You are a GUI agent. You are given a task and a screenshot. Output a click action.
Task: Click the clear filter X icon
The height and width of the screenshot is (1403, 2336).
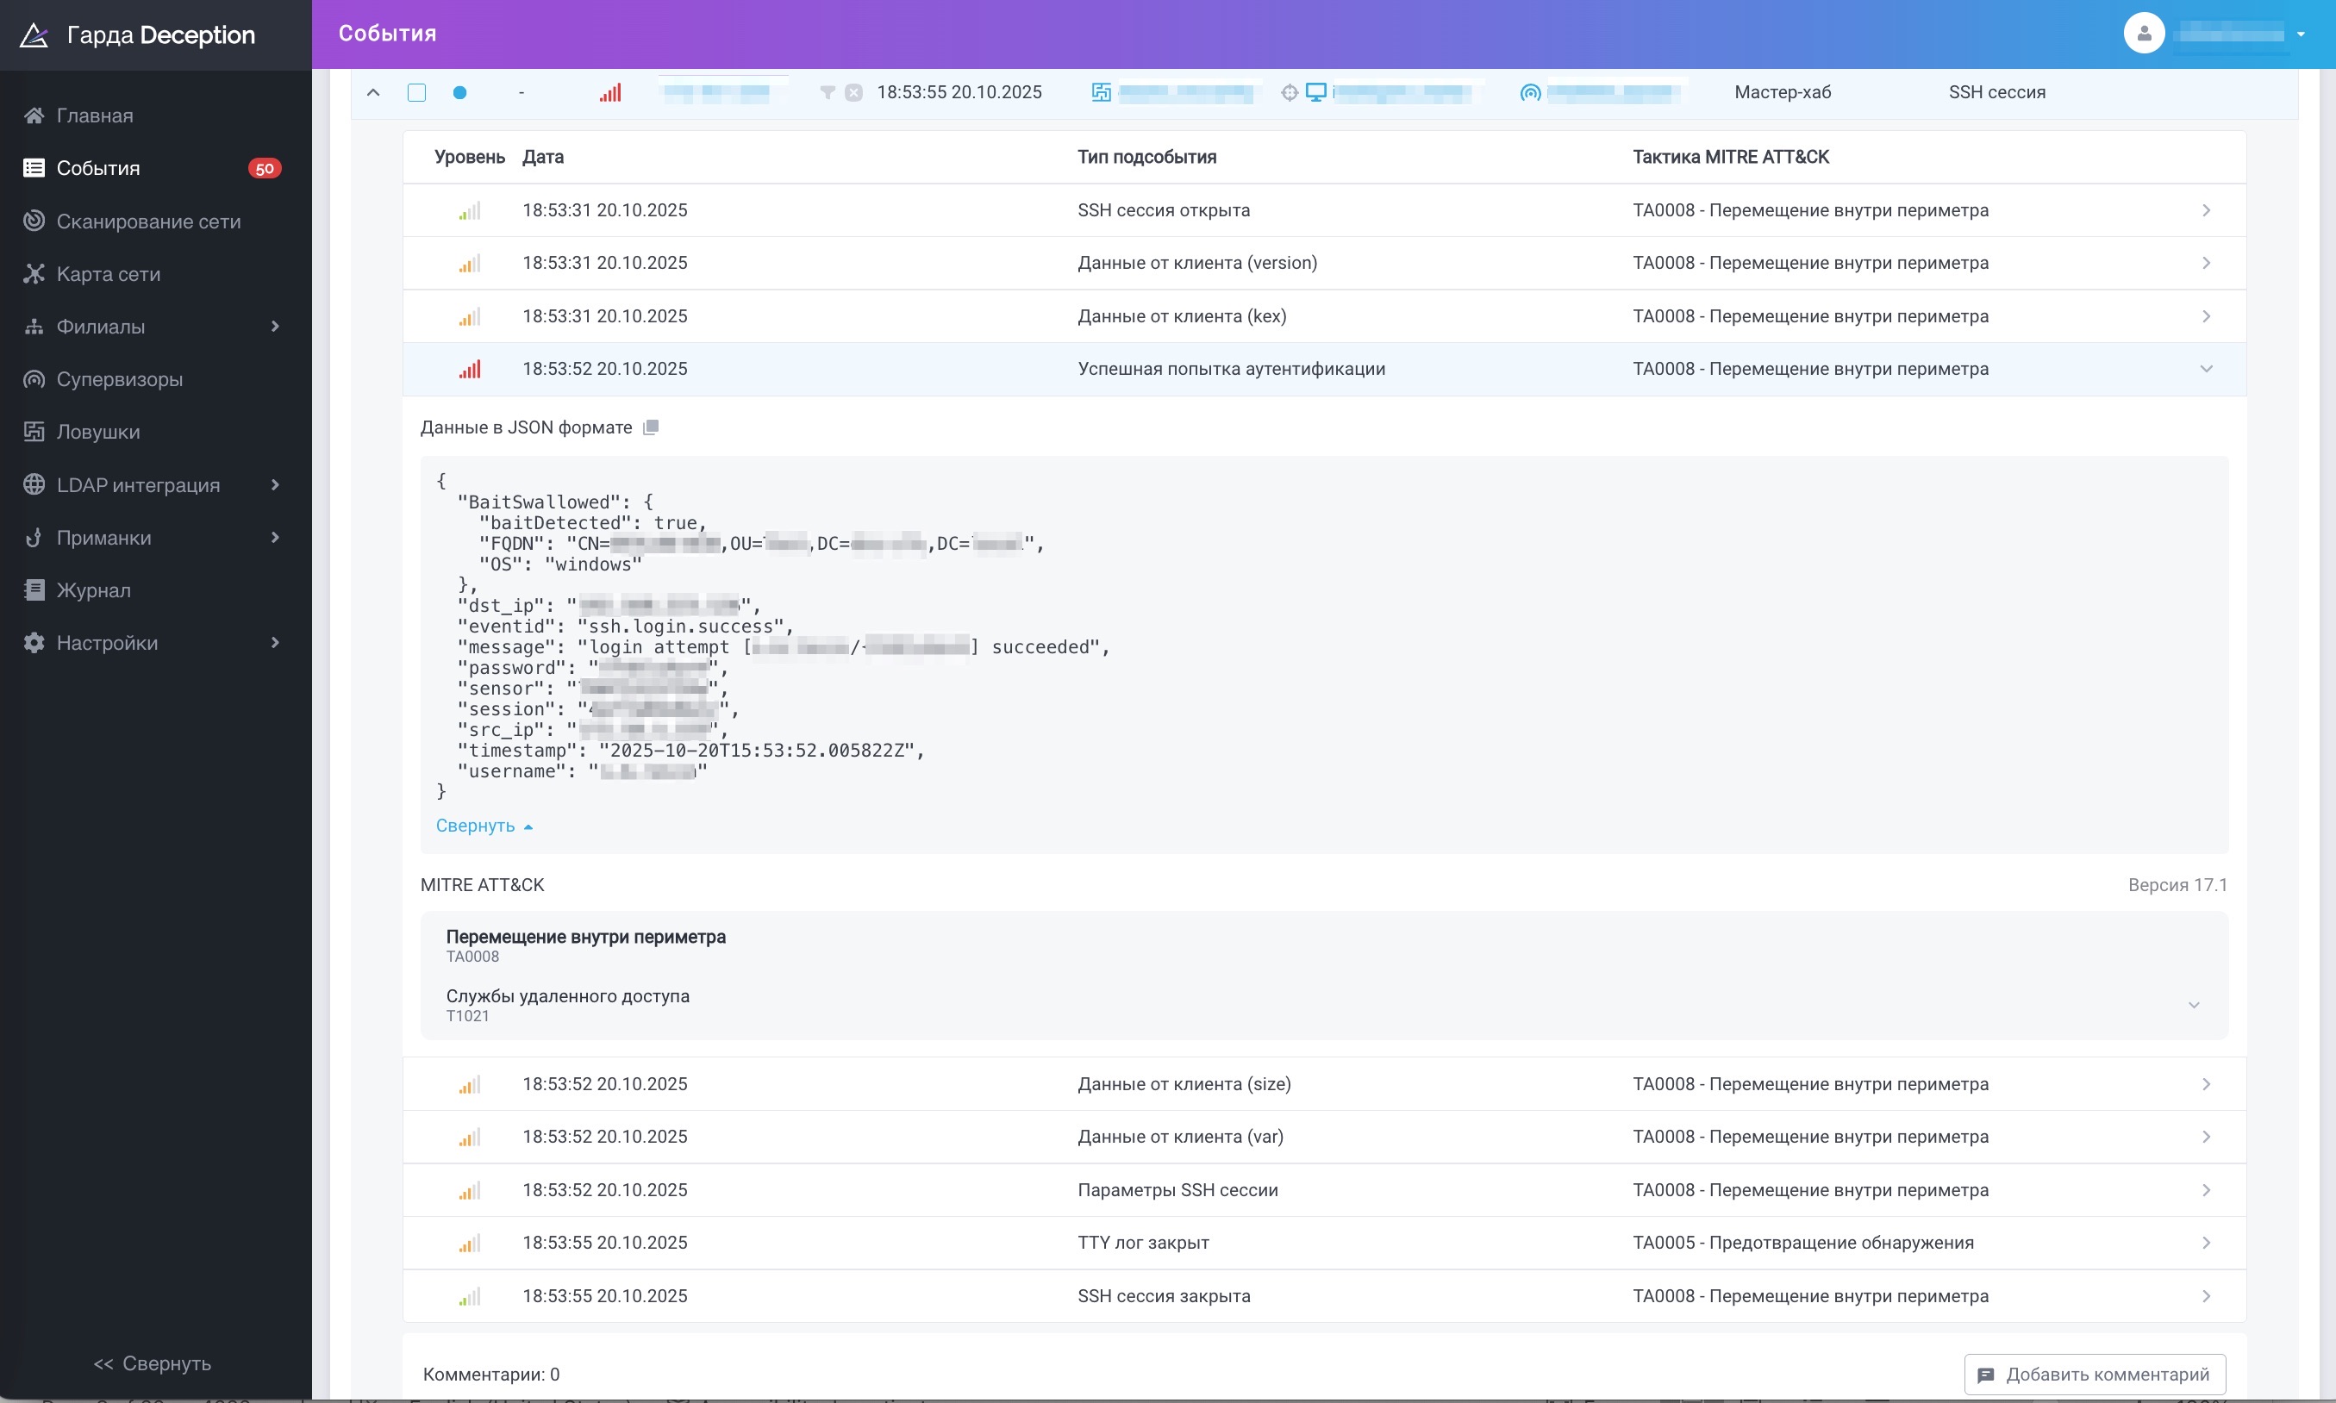pos(853,93)
